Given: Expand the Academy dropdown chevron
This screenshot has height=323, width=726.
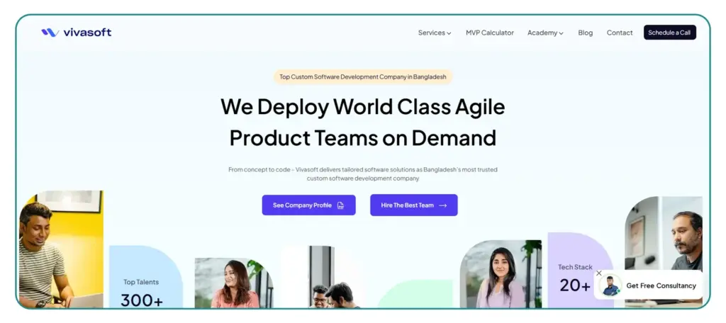Looking at the screenshot, I should click(x=562, y=33).
